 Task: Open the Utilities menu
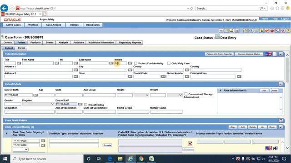(x=74, y=25)
